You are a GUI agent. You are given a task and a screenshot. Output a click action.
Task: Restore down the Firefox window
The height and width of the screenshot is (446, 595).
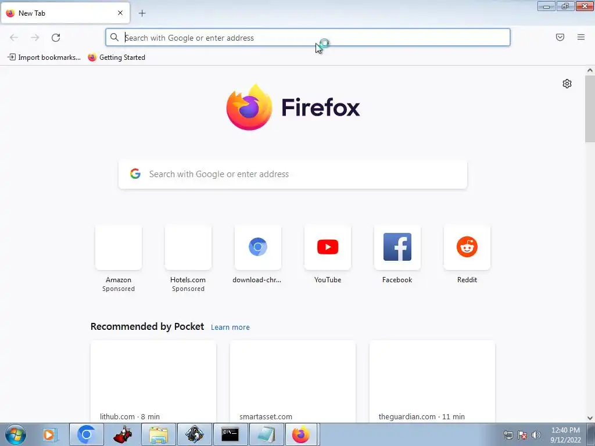(565, 6)
